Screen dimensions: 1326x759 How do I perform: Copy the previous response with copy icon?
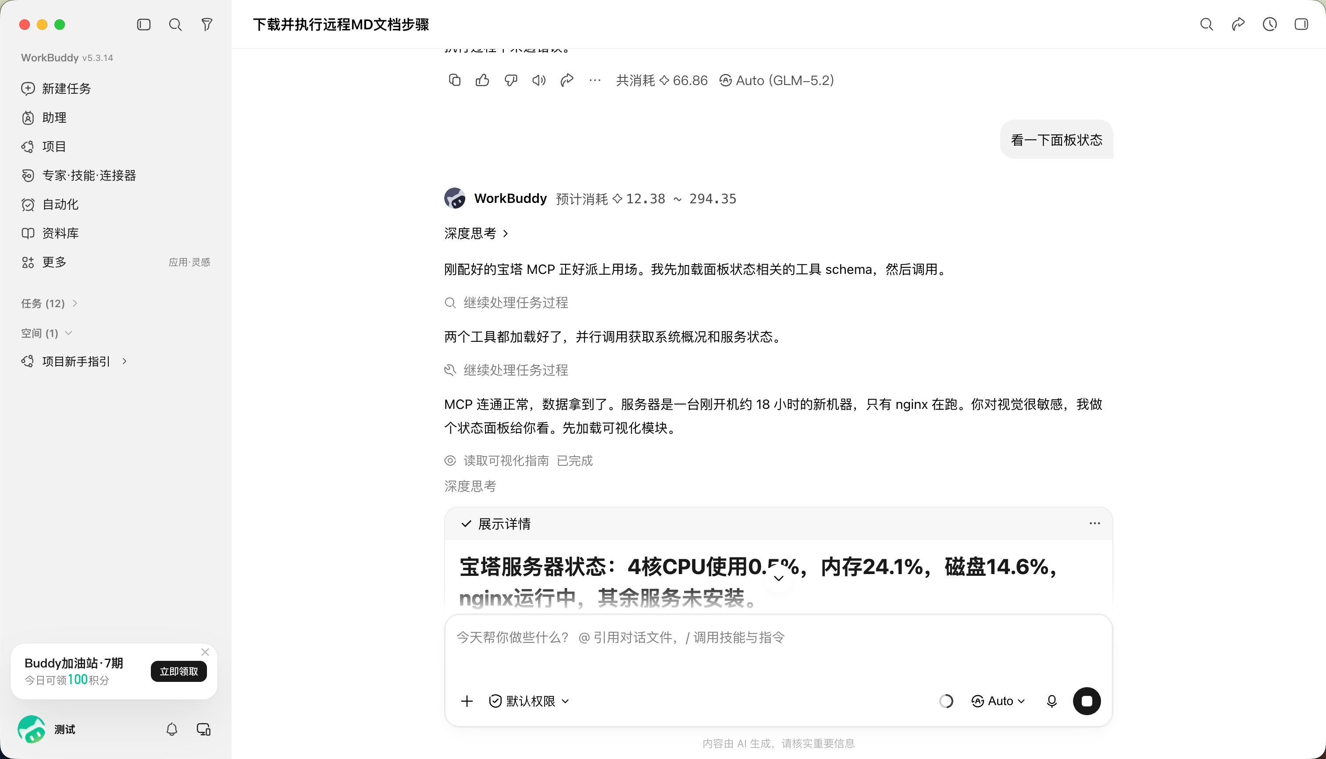[x=454, y=80]
